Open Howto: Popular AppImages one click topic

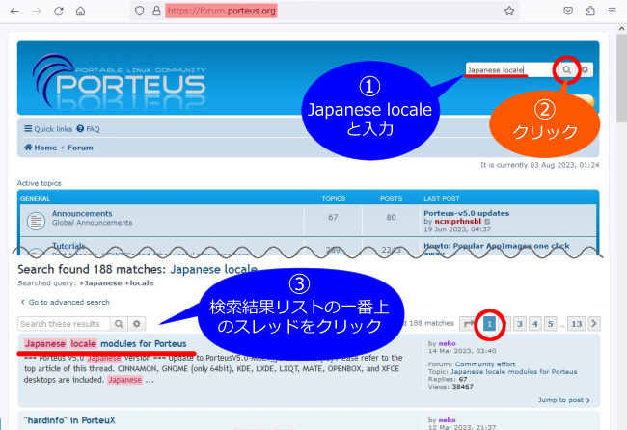coord(496,246)
